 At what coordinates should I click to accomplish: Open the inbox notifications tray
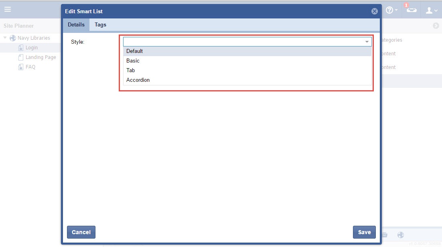coord(411,10)
